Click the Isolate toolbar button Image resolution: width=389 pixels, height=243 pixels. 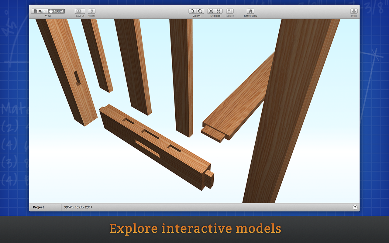tap(230, 11)
